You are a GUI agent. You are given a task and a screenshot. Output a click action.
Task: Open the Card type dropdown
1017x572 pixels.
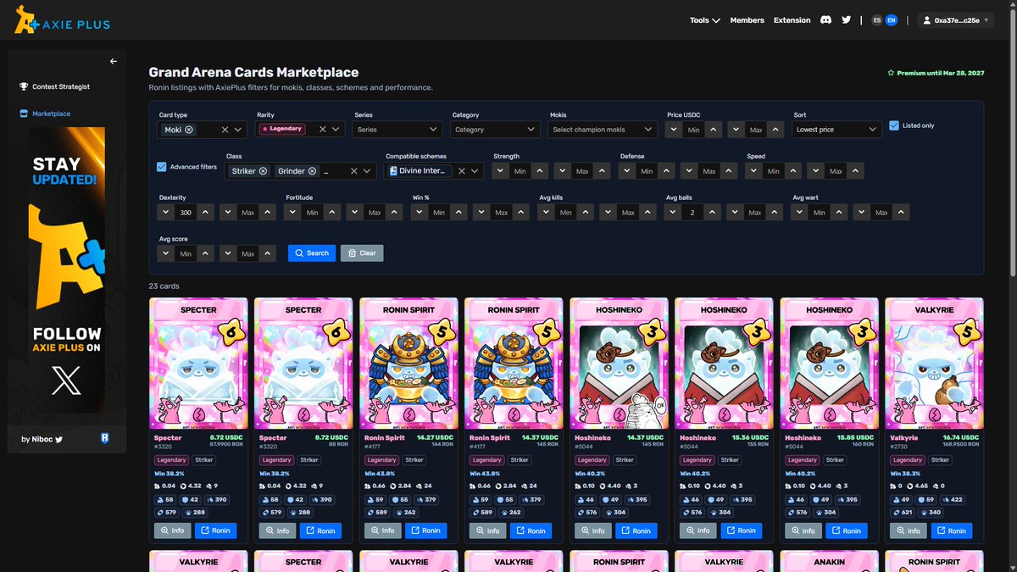tap(239, 130)
